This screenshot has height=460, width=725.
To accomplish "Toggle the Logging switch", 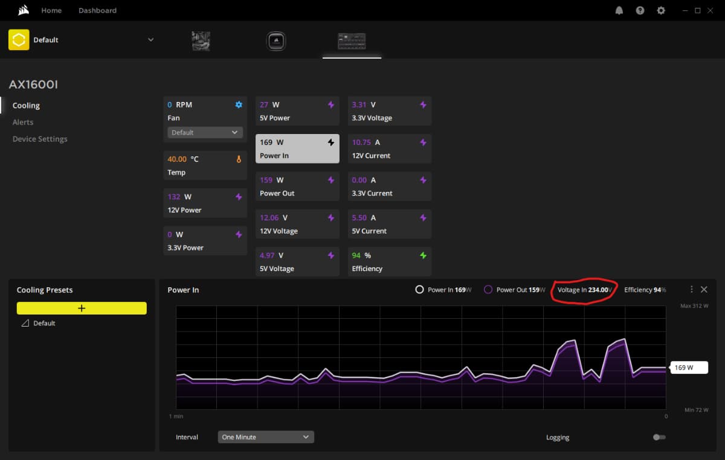I will pos(659,437).
